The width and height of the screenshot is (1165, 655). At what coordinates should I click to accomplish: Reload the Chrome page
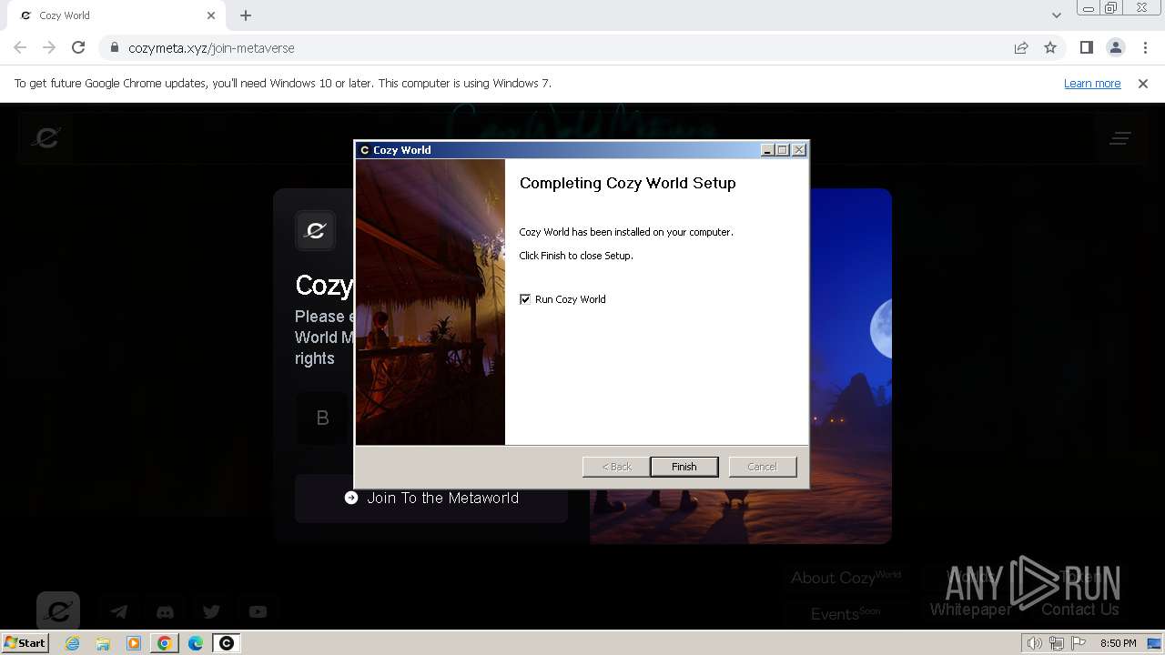[x=78, y=47]
